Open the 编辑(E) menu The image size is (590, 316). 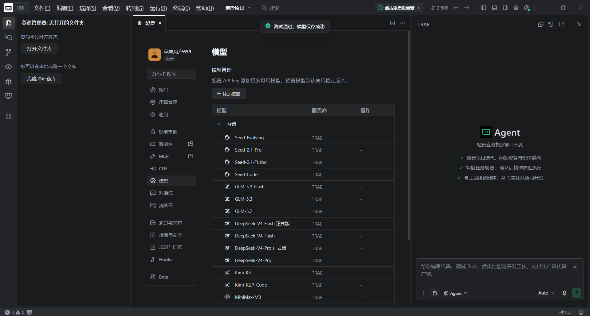pos(65,8)
